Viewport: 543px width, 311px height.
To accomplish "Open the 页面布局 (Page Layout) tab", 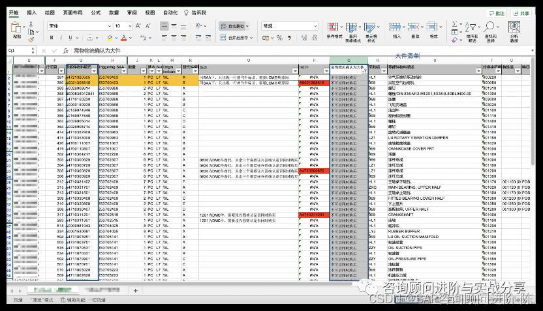I will (72, 12).
